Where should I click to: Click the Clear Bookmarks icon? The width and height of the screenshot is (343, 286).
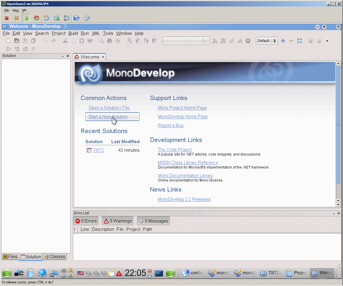pyautogui.click(x=154, y=41)
